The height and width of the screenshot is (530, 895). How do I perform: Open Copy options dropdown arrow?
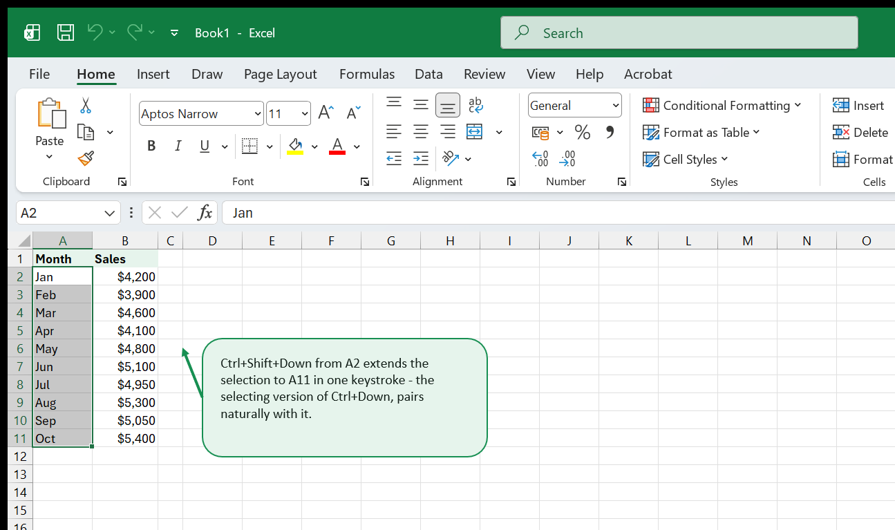pyautogui.click(x=110, y=132)
